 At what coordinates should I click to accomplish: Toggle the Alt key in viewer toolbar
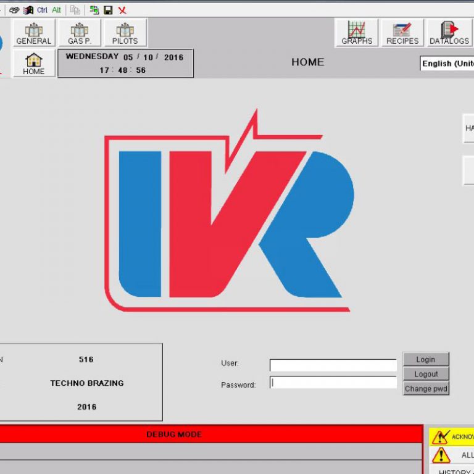coord(56,10)
